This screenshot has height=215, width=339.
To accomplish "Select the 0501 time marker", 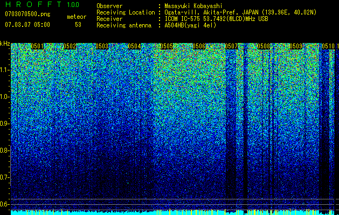I will pyautogui.click(x=37, y=46).
